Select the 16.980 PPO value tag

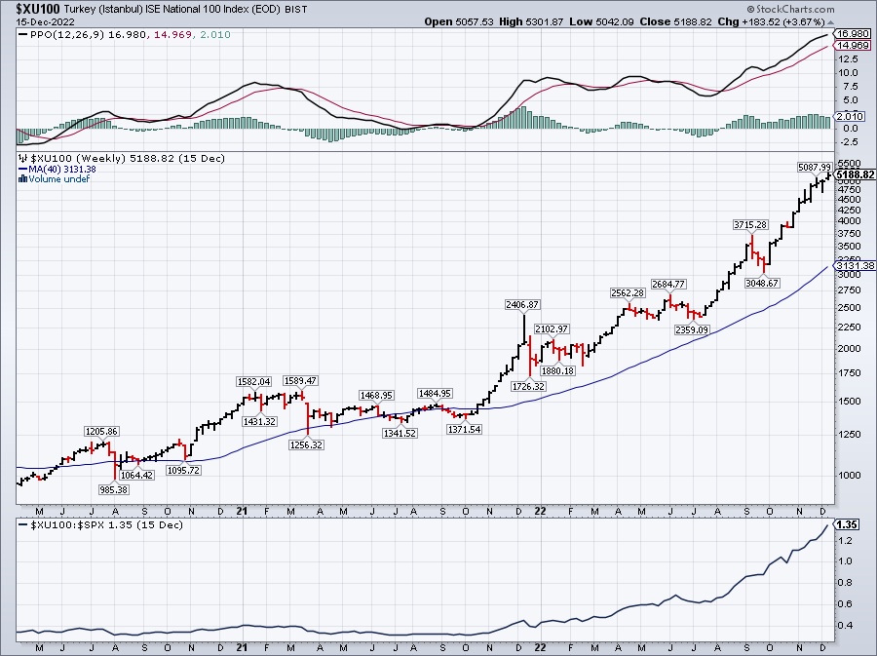(x=853, y=33)
